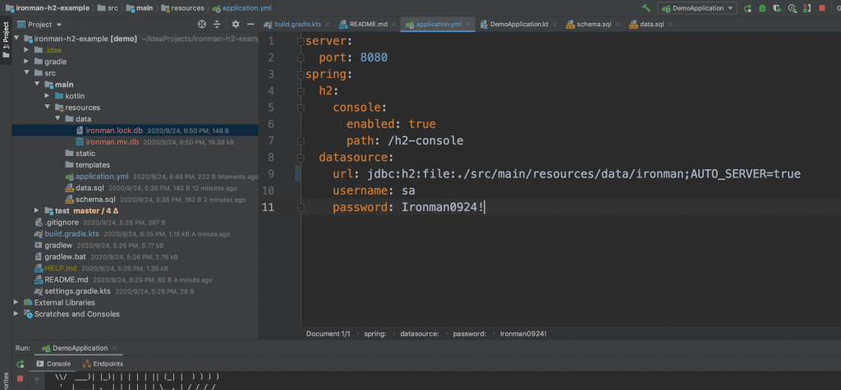841x390 pixels.
Task: Toggle the 1: Project side tool tab
Action: pos(6,40)
